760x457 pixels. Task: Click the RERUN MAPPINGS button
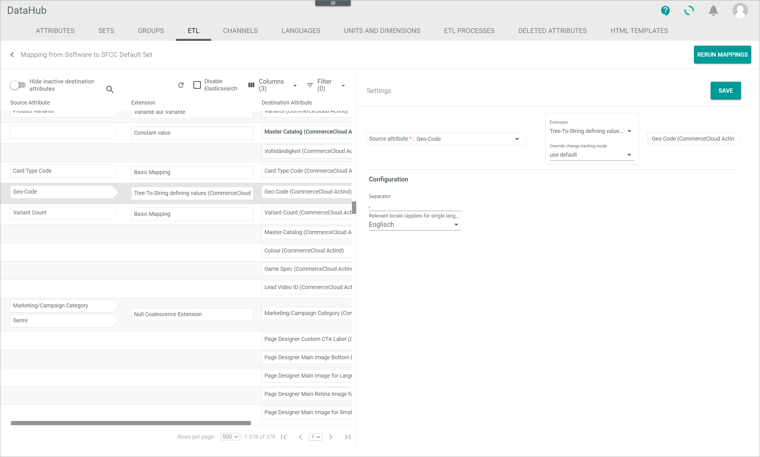coord(722,54)
